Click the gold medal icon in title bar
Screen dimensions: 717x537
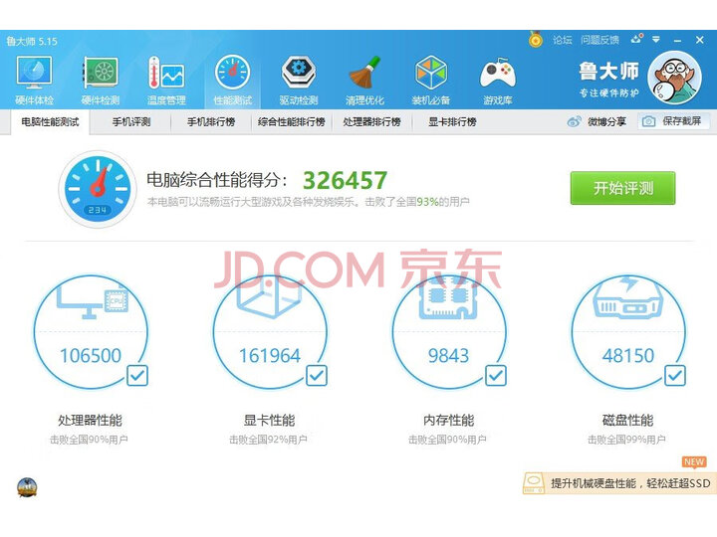[x=536, y=40]
